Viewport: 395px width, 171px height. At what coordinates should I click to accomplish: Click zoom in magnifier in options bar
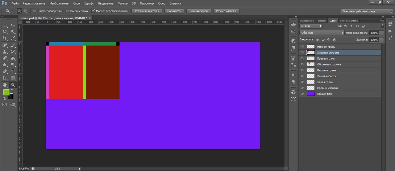pos(20,11)
